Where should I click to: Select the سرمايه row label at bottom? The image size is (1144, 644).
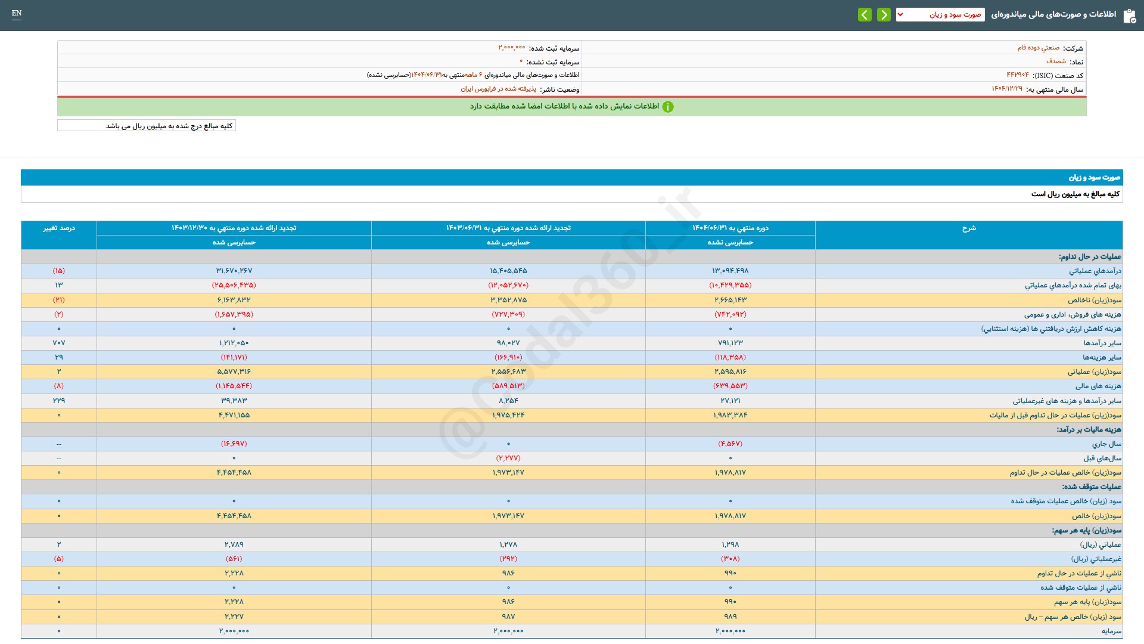click(x=1111, y=631)
